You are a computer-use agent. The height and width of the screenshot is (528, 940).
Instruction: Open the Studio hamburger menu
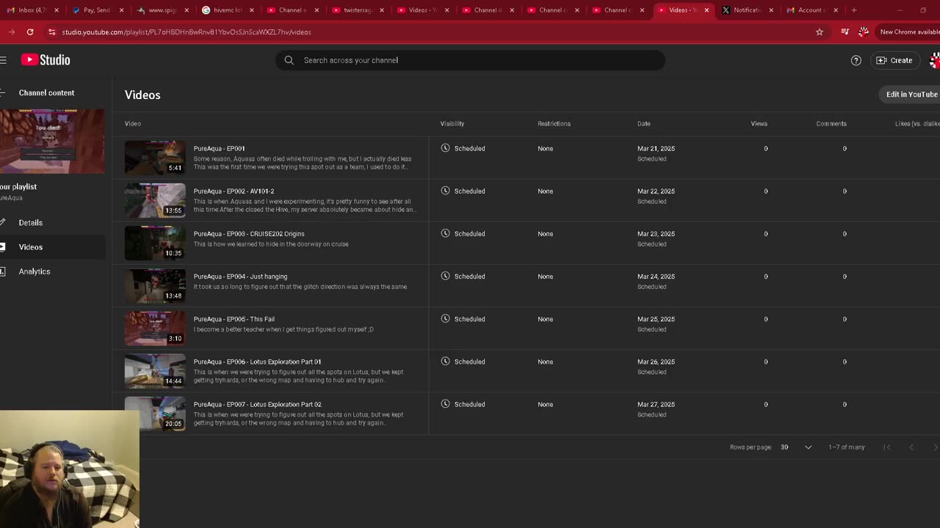tap(3, 60)
